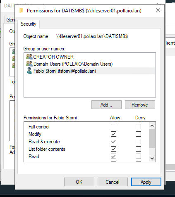Screen dimensions: 175x197
Task: Select Domain Users (POLLAIO\Domain Users) in the list
Action: pyautogui.click(x=90, y=64)
